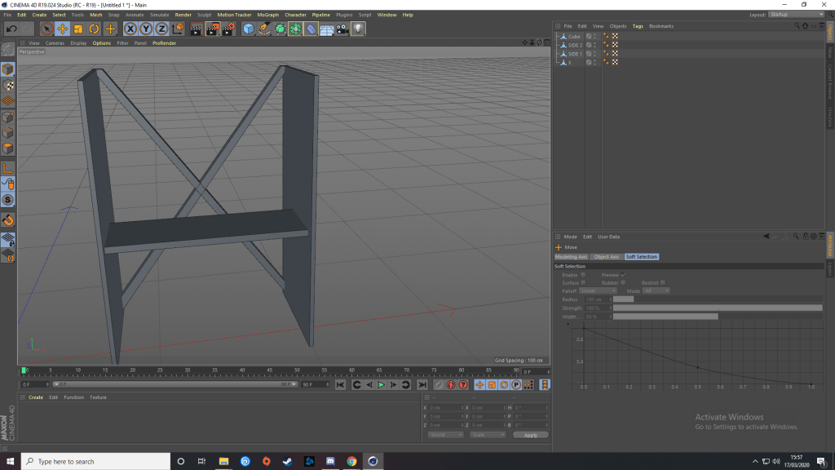Open the Mode dropdown set to All
The height and width of the screenshot is (470, 835).
point(656,290)
